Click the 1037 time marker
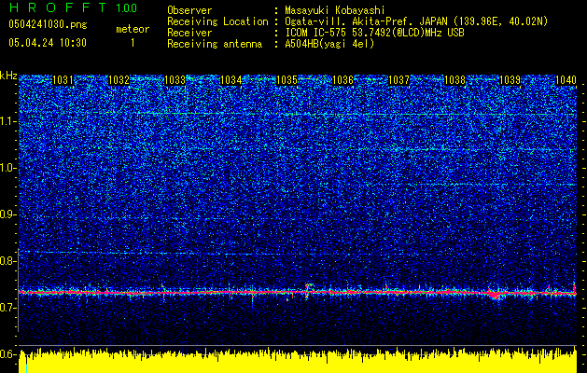587x373 pixels. (399, 80)
